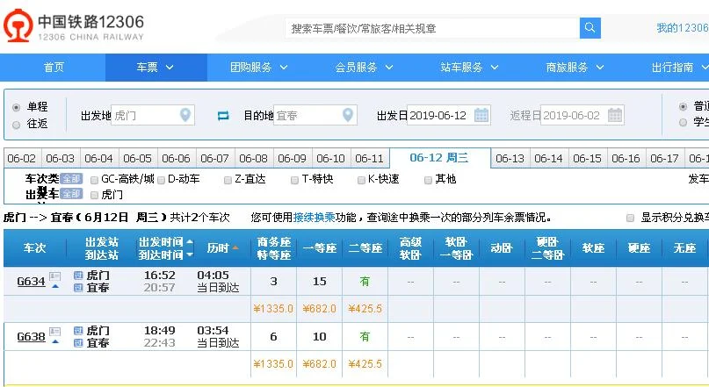
Task: Click the 目的地 destination station field
Action: 315,115
